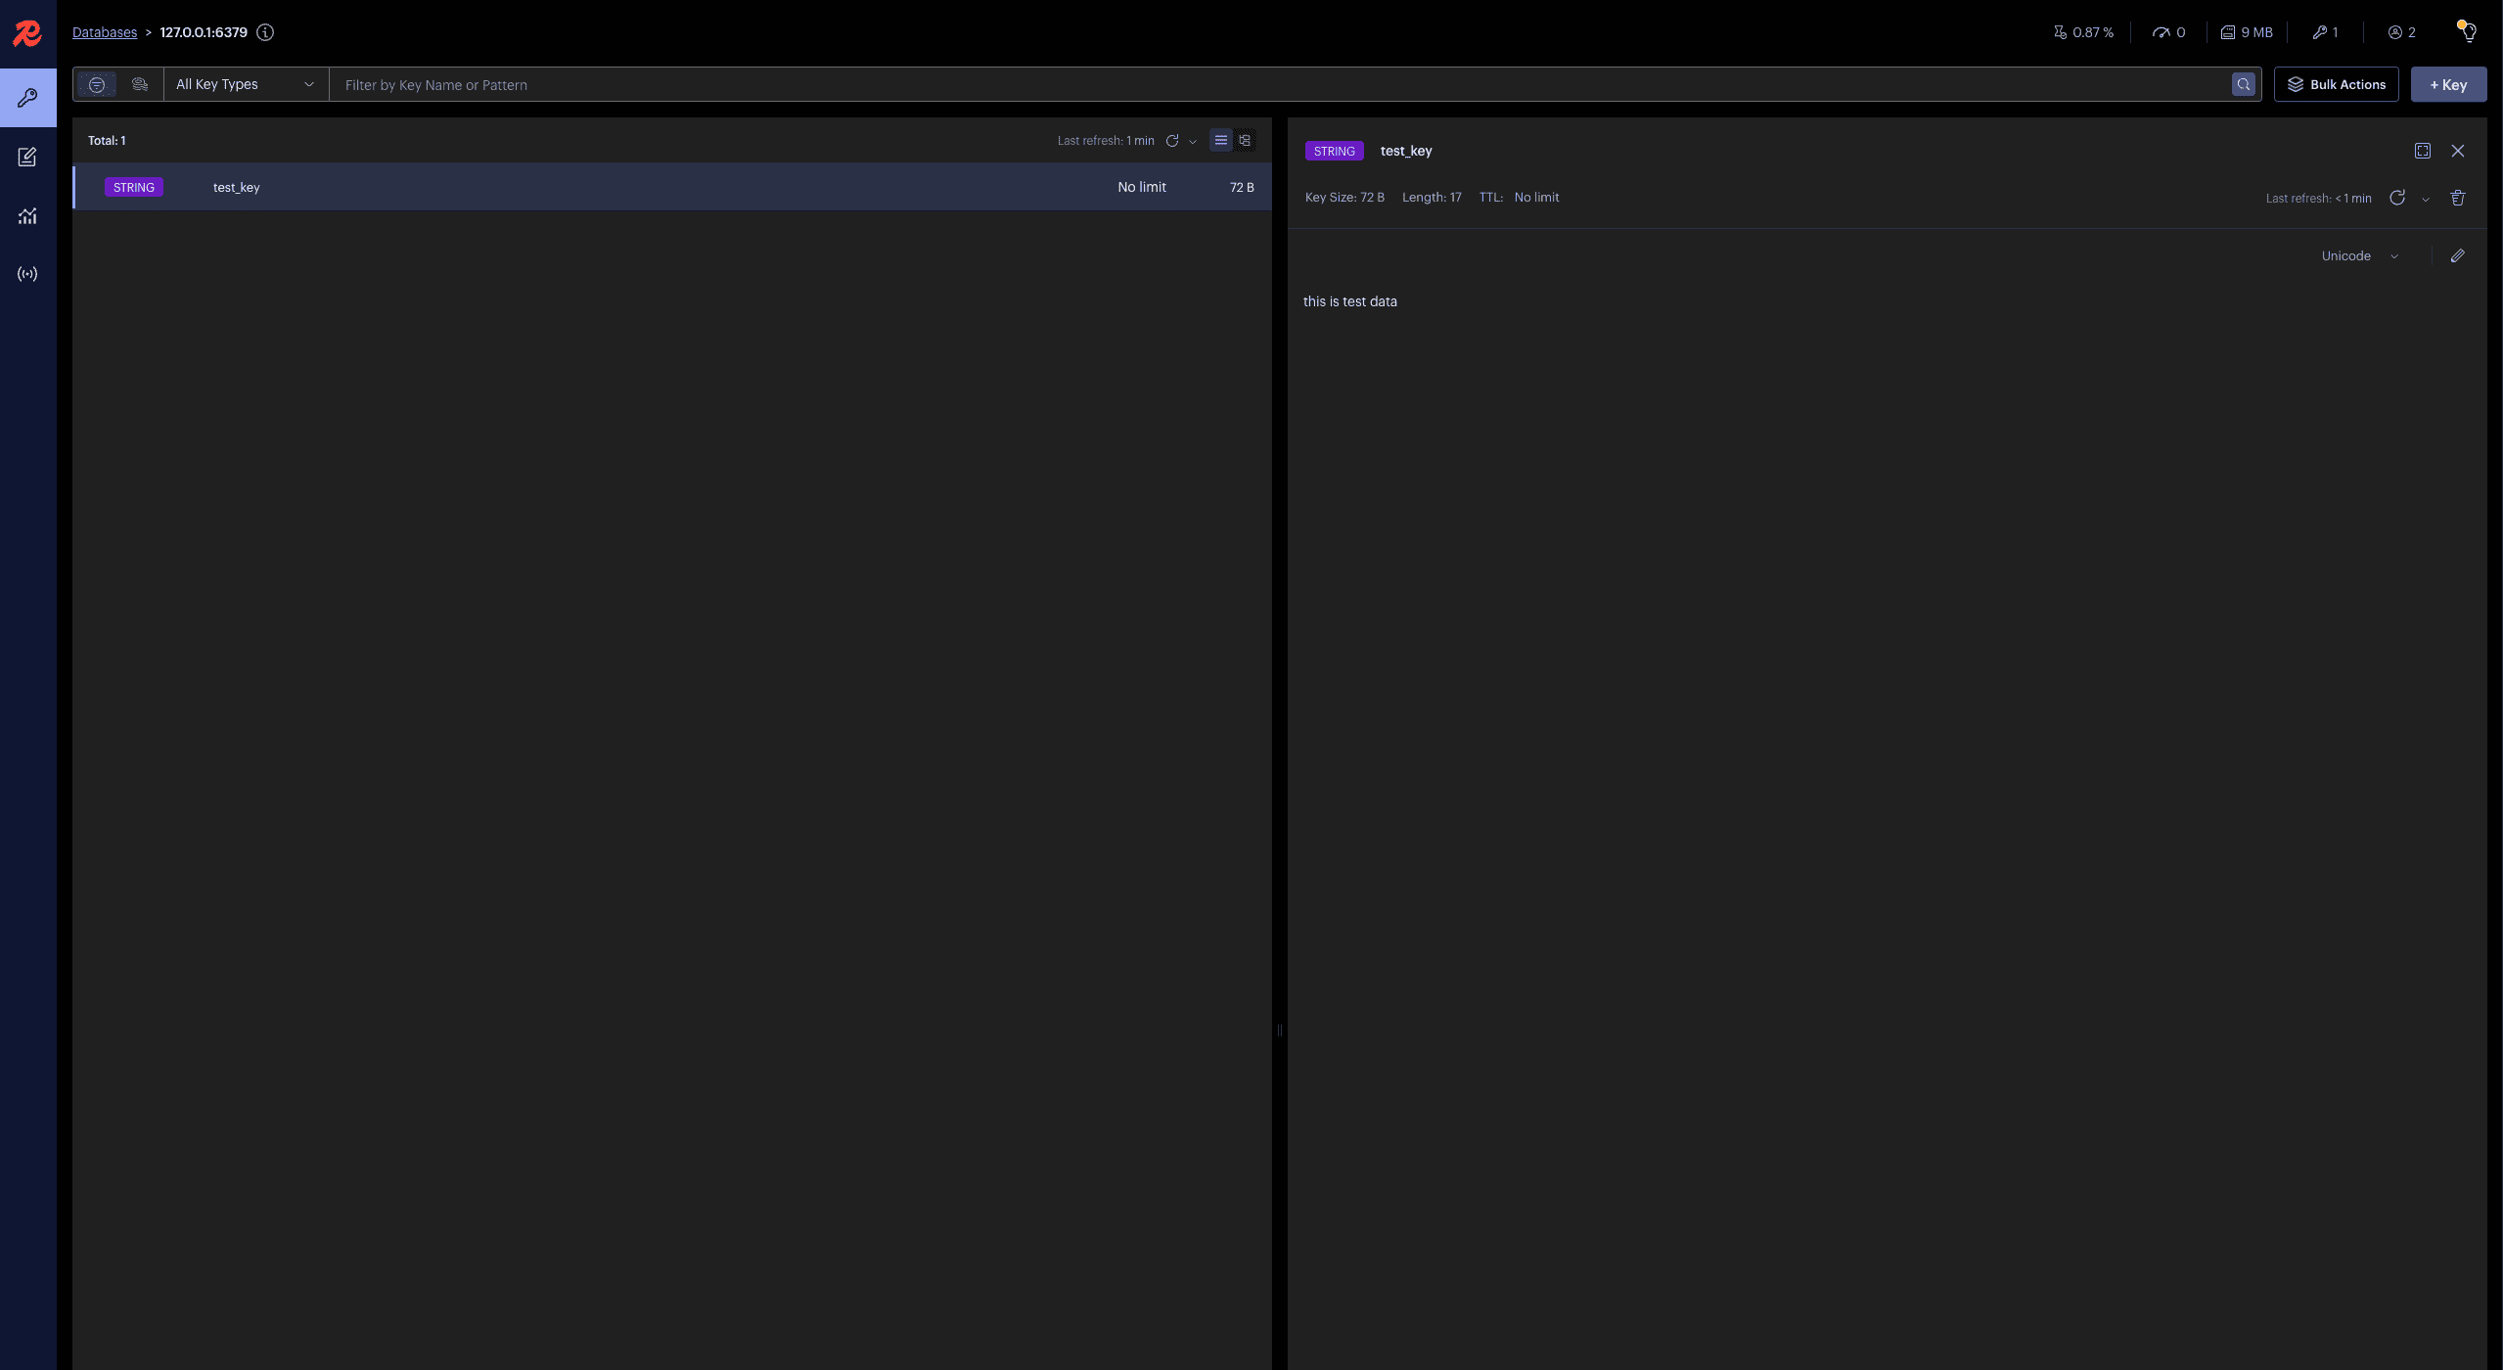Image resolution: width=2503 pixels, height=1370 pixels.
Task: Click the Analytics/charts icon
Action: 27,216
